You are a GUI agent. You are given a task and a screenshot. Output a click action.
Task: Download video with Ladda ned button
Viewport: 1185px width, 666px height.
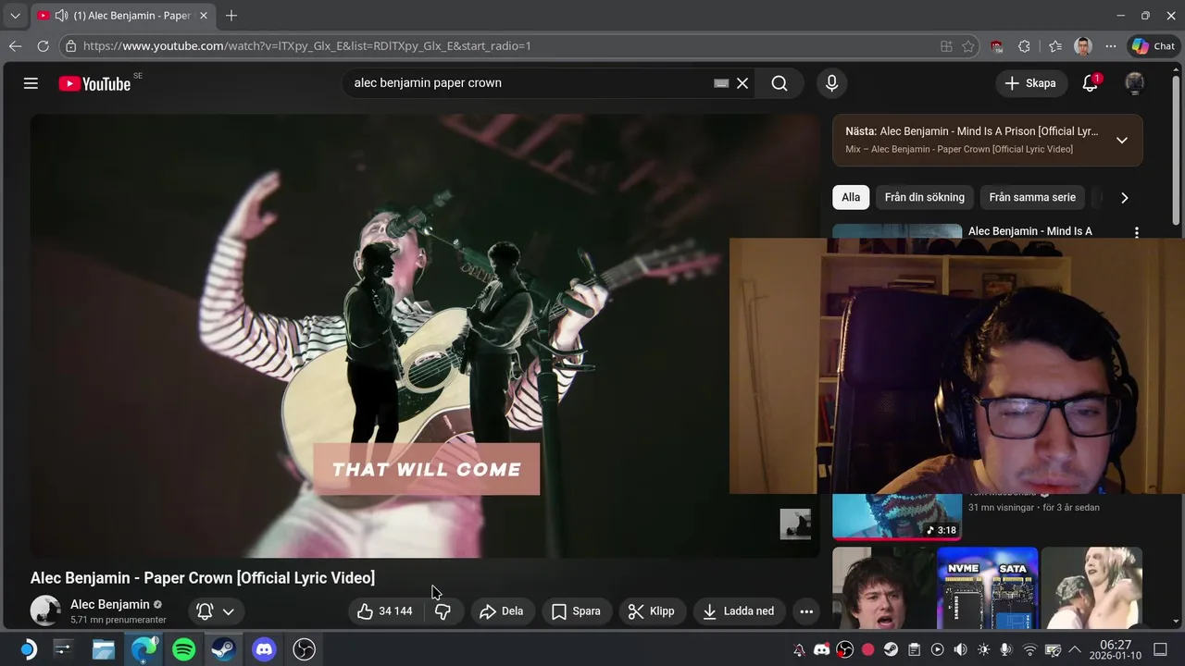click(739, 611)
